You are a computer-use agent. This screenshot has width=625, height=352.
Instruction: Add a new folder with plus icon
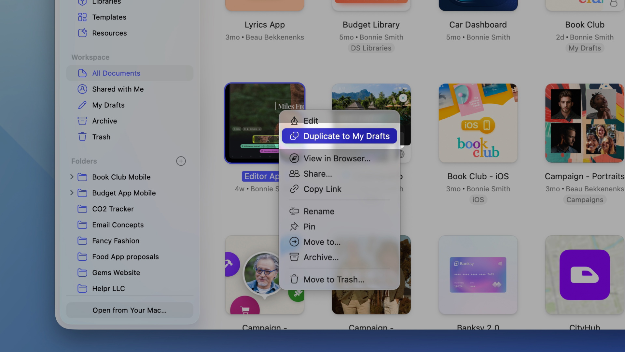[181, 161]
